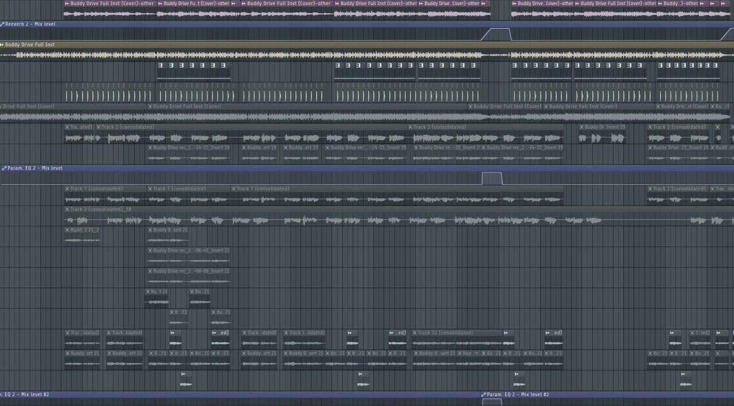Click the X icon on the -06-45_Insert 21 clip
Screen dimensions: 734x406
click(x=150, y=251)
